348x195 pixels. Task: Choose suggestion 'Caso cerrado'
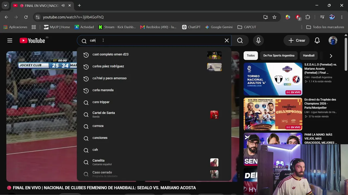(154, 174)
